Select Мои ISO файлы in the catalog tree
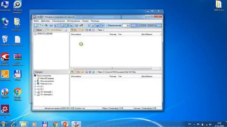This screenshot has height=127, width=227. point(47,78)
